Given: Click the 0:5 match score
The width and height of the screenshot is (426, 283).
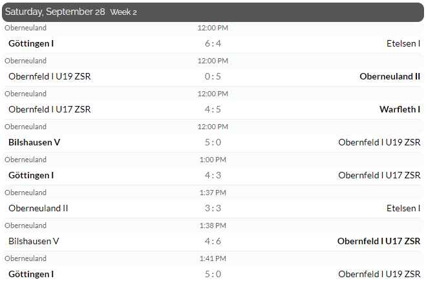Looking at the screenshot, I should pyautogui.click(x=213, y=77).
